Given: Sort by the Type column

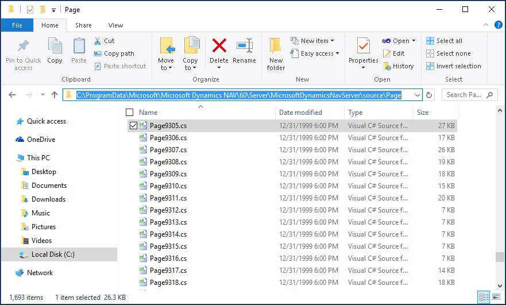Looking at the screenshot, I should 379,113.
